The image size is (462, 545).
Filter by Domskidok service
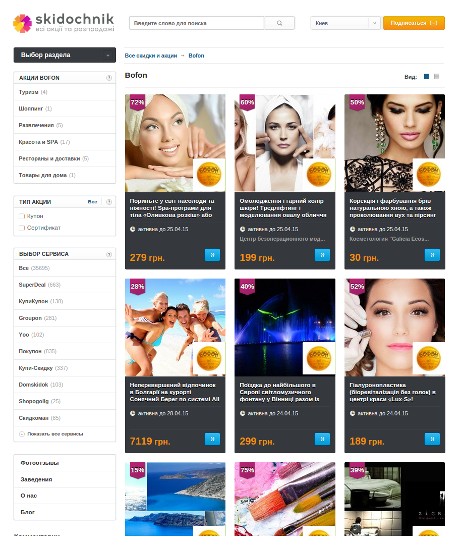[x=65, y=385]
